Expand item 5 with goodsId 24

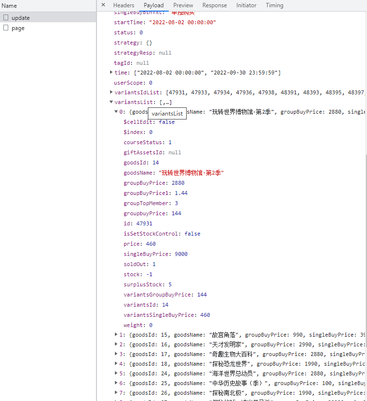pyautogui.click(x=116, y=373)
